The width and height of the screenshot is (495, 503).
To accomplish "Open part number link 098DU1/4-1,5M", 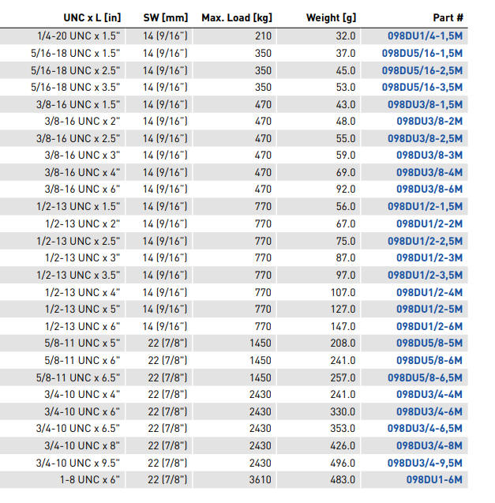I will coord(425,36).
